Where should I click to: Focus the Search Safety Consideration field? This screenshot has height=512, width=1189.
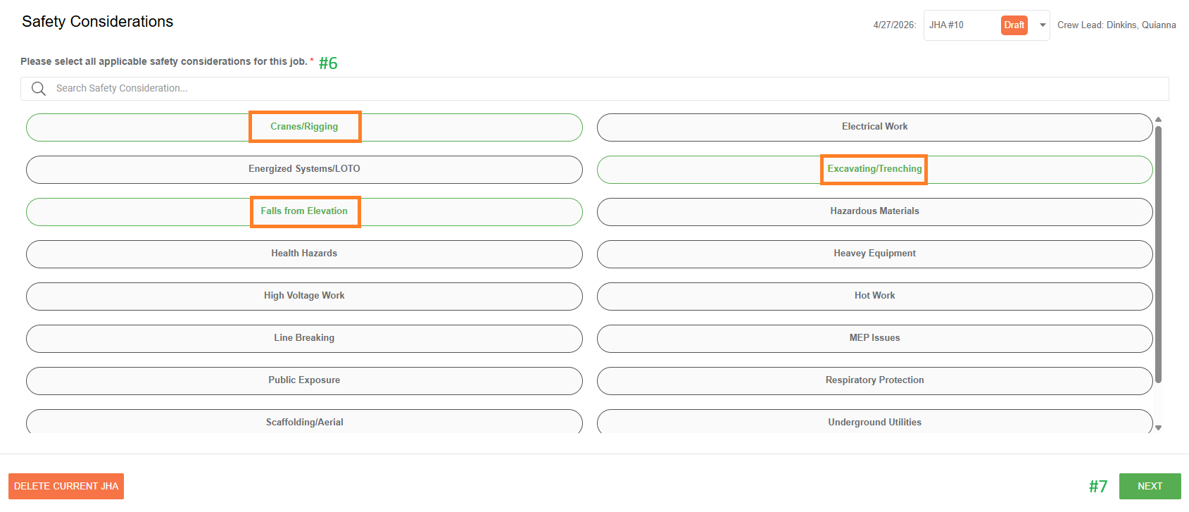tap(594, 89)
